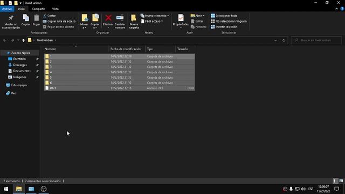Create a Nueva carpeta
The height and width of the screenshot is (194, 345).
click(134, 22)
